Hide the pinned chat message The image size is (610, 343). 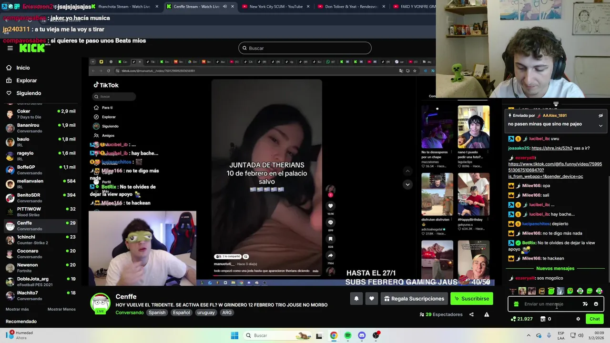(x=600, y=116)
